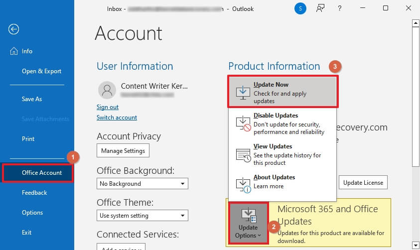
Task: Click the About Updates info icon
Action: click(244, 185)
